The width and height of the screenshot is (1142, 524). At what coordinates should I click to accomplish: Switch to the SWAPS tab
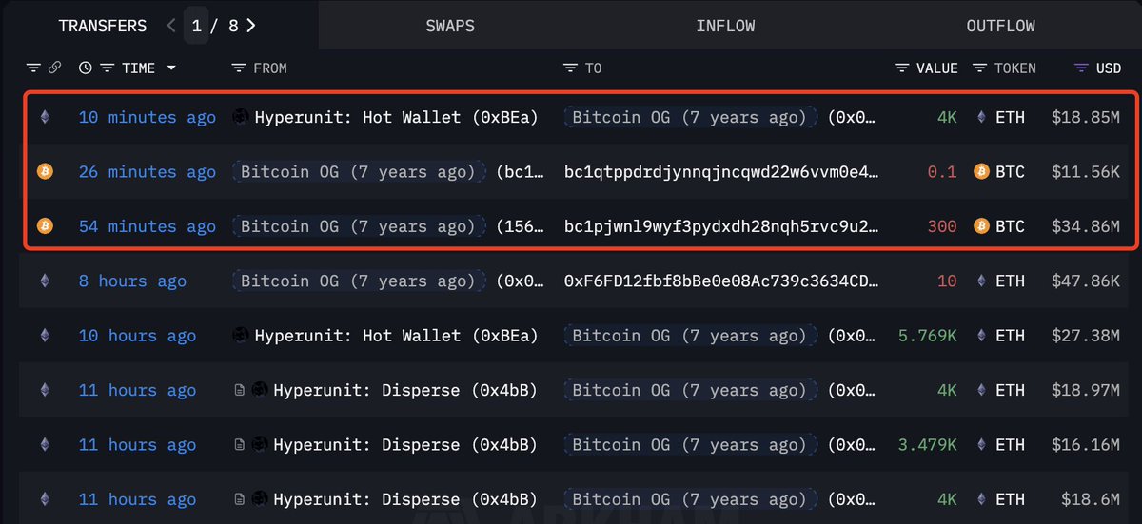450,26
